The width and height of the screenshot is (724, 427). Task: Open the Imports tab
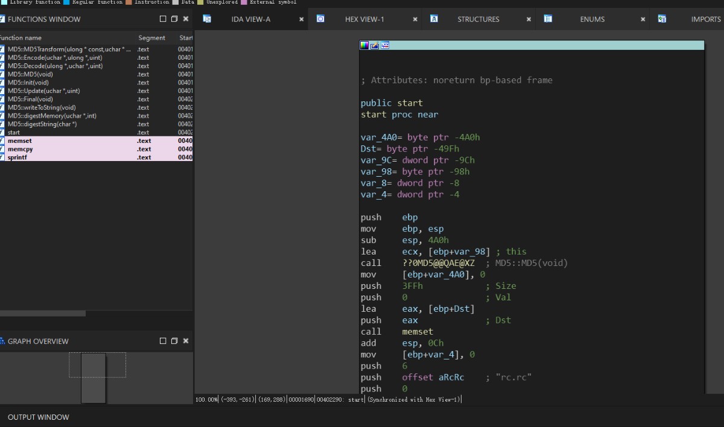705,19
